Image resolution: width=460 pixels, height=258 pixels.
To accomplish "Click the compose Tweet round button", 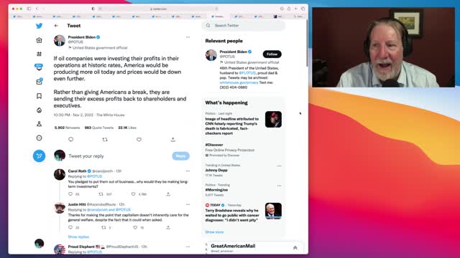I will (x=39, y=156).
